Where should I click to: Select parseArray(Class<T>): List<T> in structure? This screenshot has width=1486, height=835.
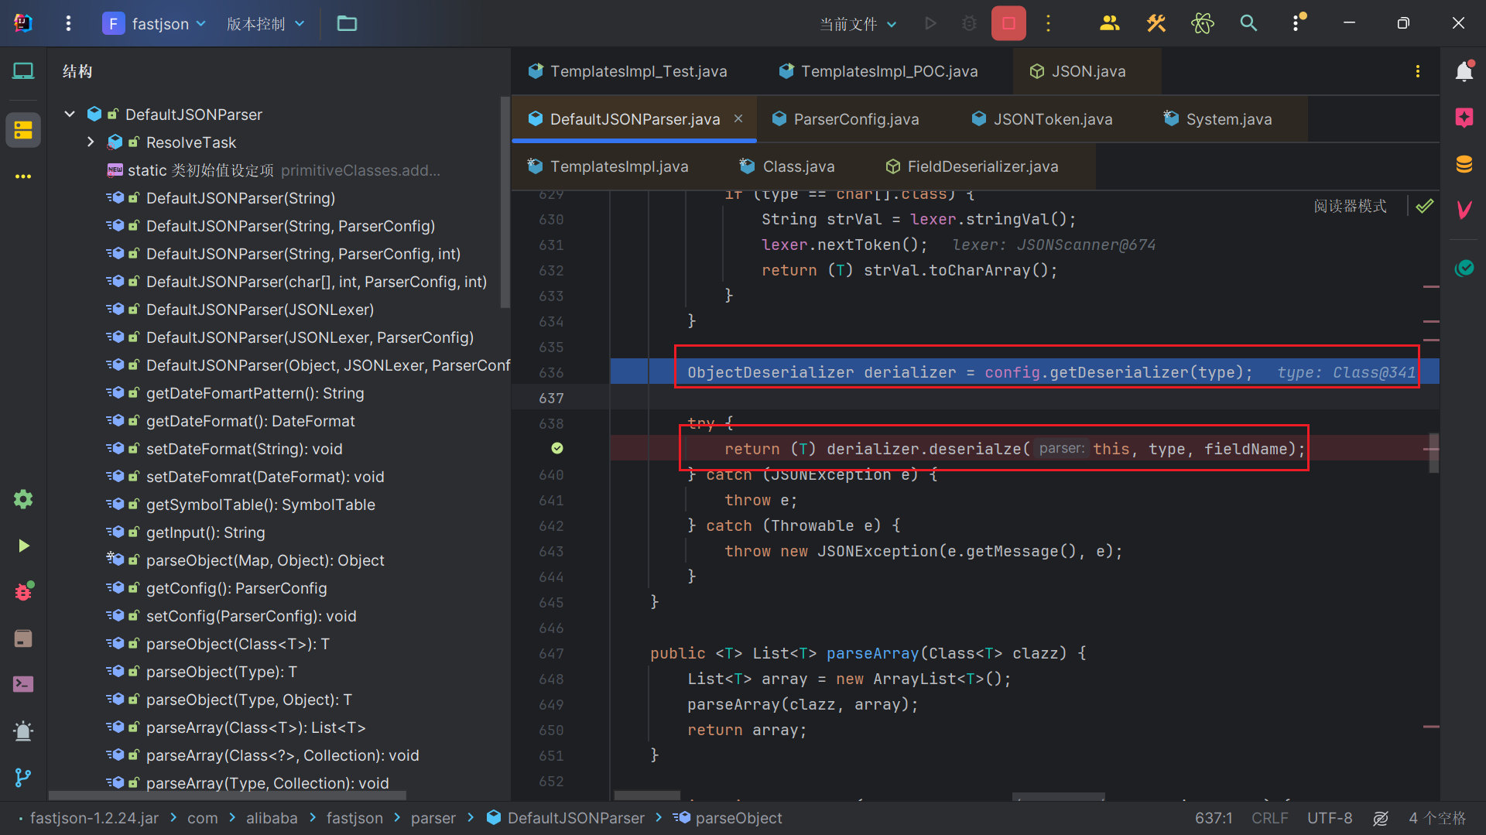coord(255,727)
